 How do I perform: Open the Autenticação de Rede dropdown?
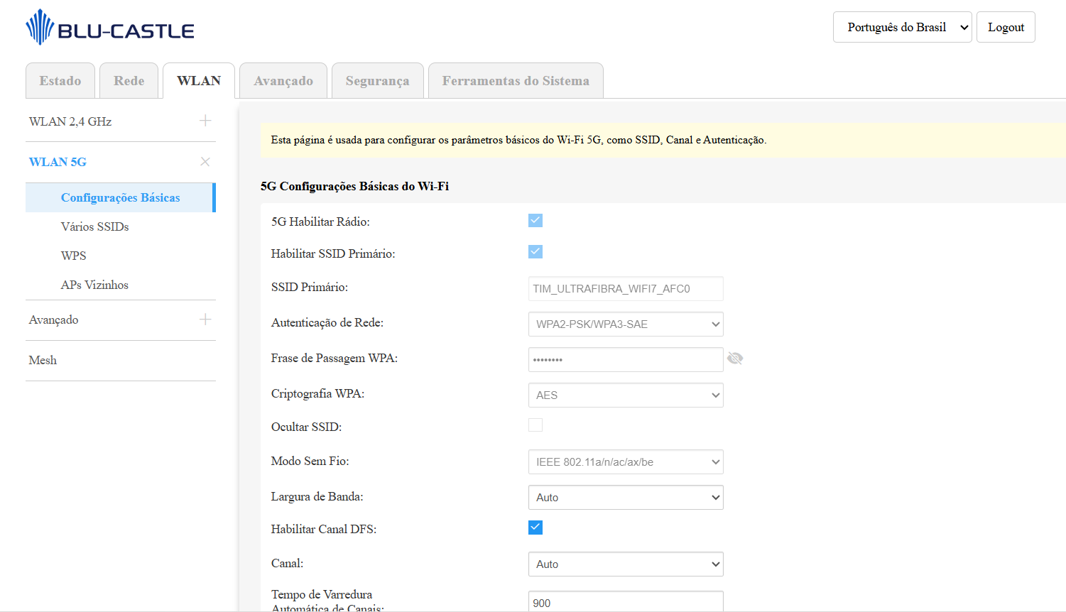[626, 324]
